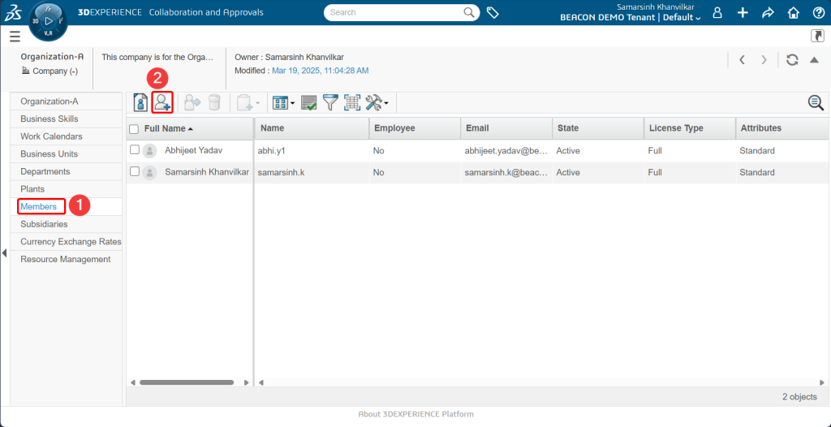The image size is (831, 427).
Task: Open Subsidiaries in the left menu
Action: coord(44,224)
